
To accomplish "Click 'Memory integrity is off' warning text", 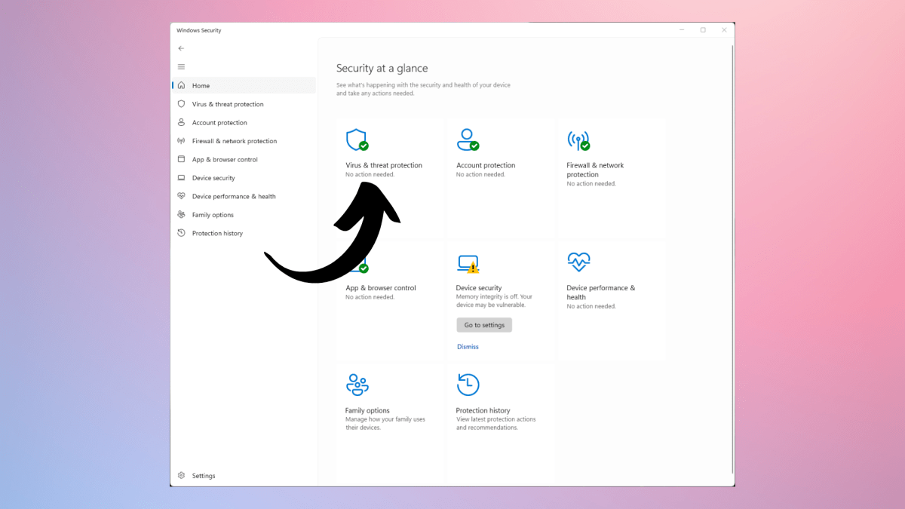I will [x=494, y=301].
